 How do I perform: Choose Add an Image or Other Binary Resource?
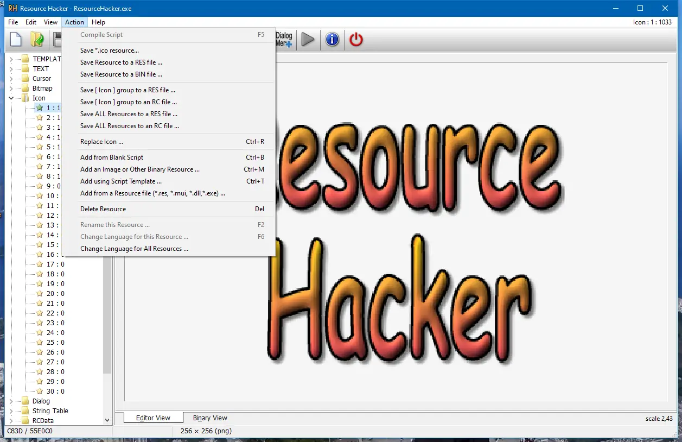point(169,169)
